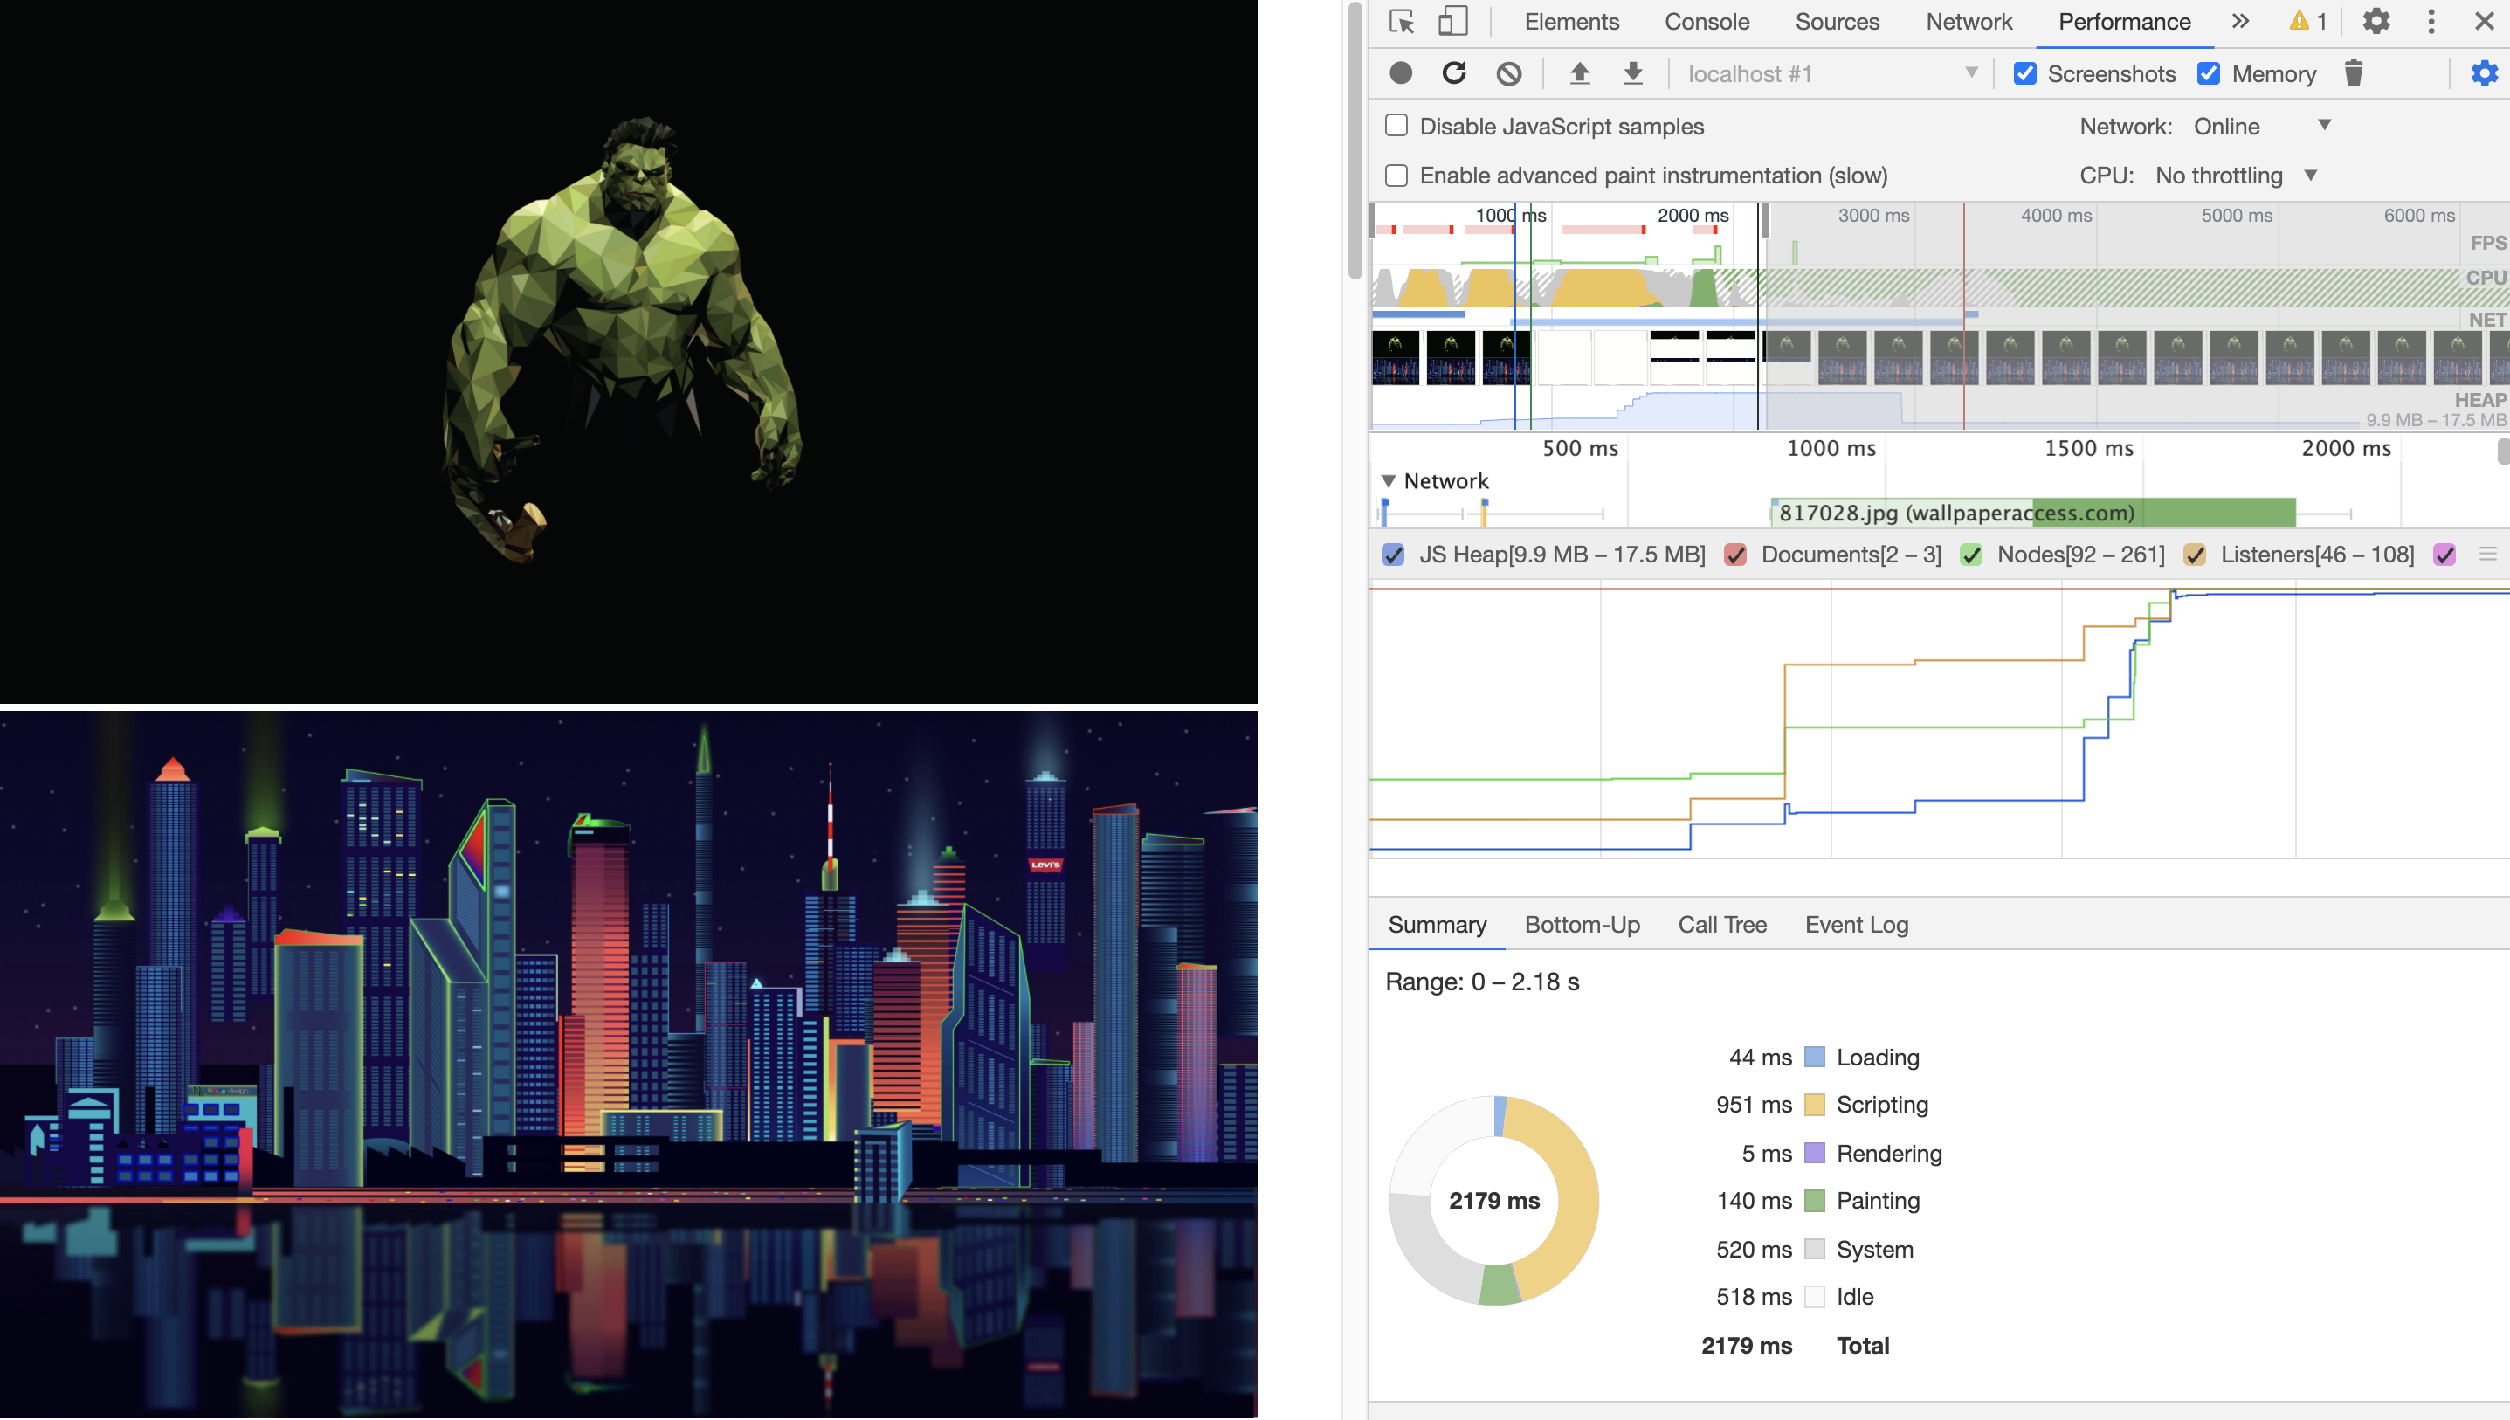This screenshot has height=1420, width=2510.
Task: Reload and profile the page
Action: (x=1454, y=73)
